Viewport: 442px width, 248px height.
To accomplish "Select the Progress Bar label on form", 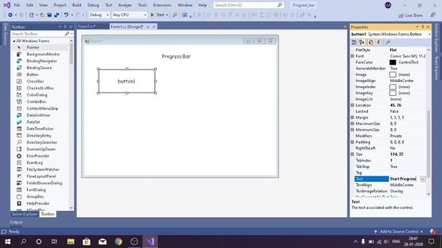I will pyautogui.click(x=176, y=56).
